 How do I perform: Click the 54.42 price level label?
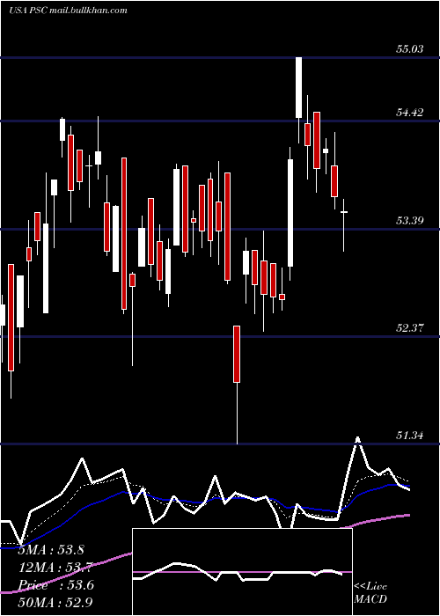tap(410, 113)
